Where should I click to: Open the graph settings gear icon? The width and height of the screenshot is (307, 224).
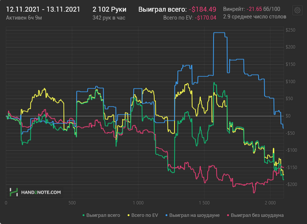(297, 10)
